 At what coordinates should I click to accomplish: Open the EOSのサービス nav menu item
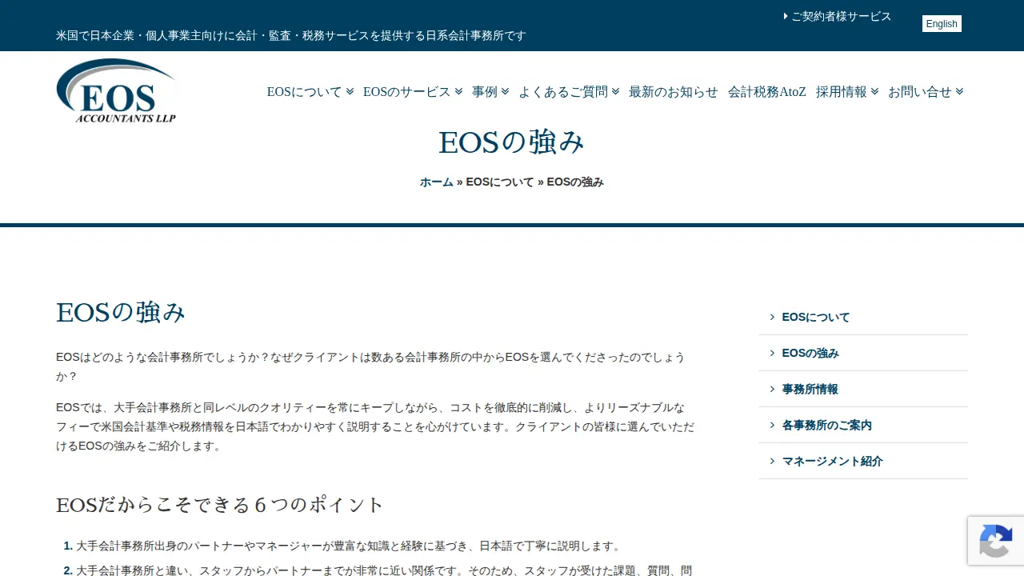[x=407, y=92]
